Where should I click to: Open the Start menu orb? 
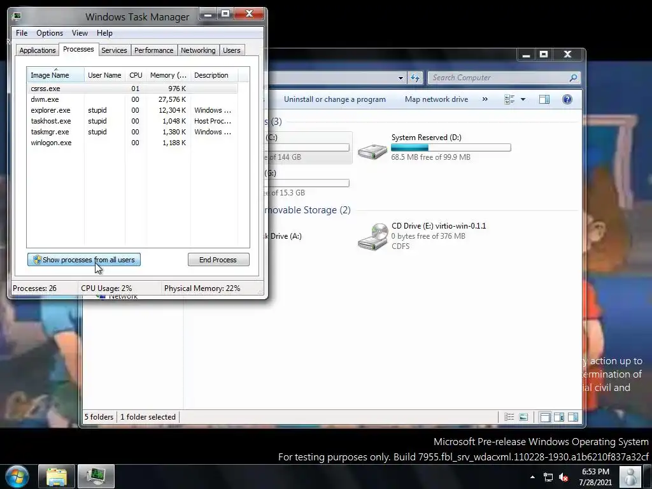coord(17,476)
